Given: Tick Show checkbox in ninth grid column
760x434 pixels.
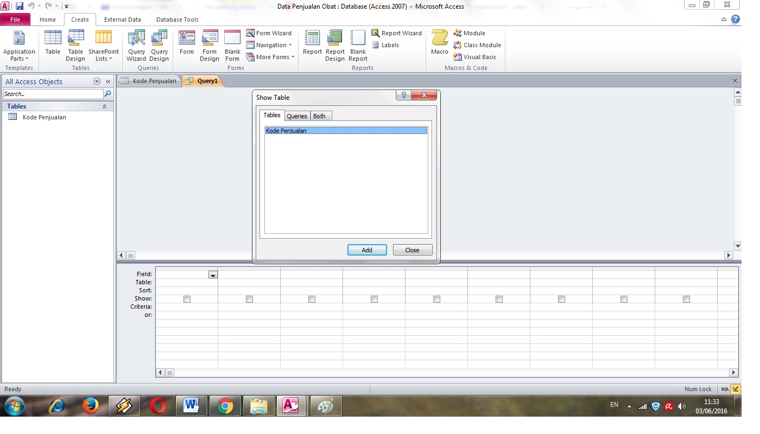Looking at the screenshot, I should (x=686, y=299).
